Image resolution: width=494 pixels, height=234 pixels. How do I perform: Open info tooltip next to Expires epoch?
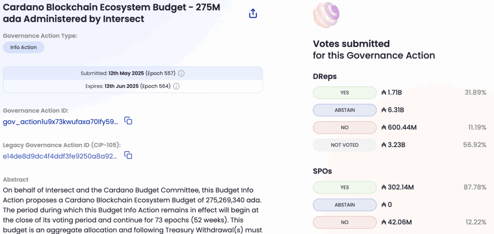(176, 86)
